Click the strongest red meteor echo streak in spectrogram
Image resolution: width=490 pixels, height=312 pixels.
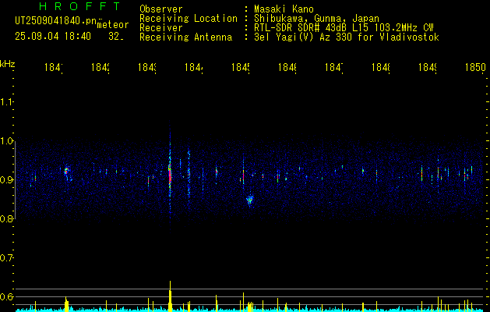[170, 177]
